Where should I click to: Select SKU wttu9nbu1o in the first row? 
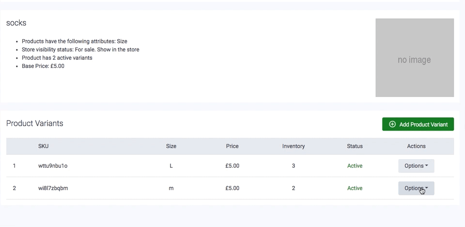tap(53, 166)
